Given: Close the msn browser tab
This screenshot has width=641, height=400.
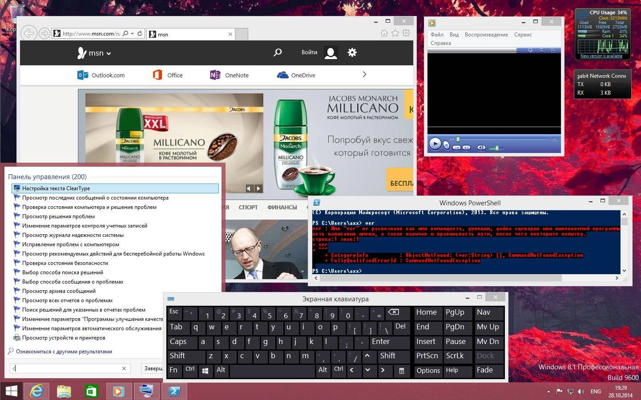Looking at the screenshot, I should [x=230, y=34].
